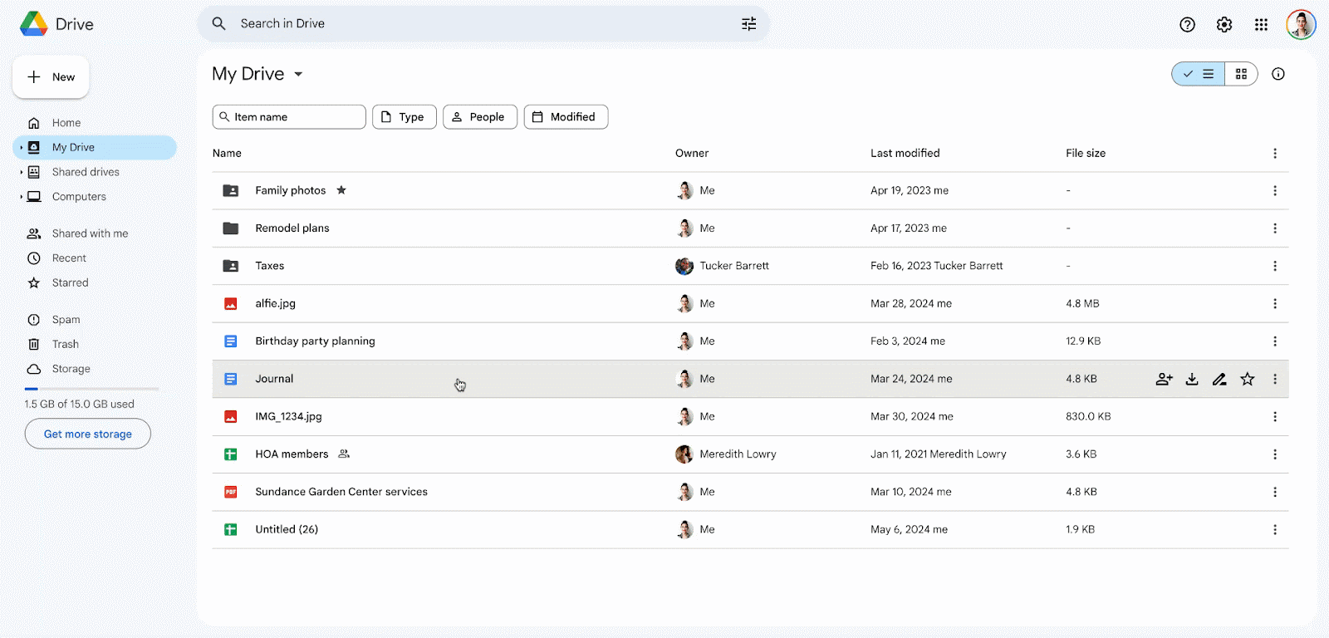Open the Settings gear
Image resolution: width=1329 pixels, height=638 pixels.
(1224, 25)
